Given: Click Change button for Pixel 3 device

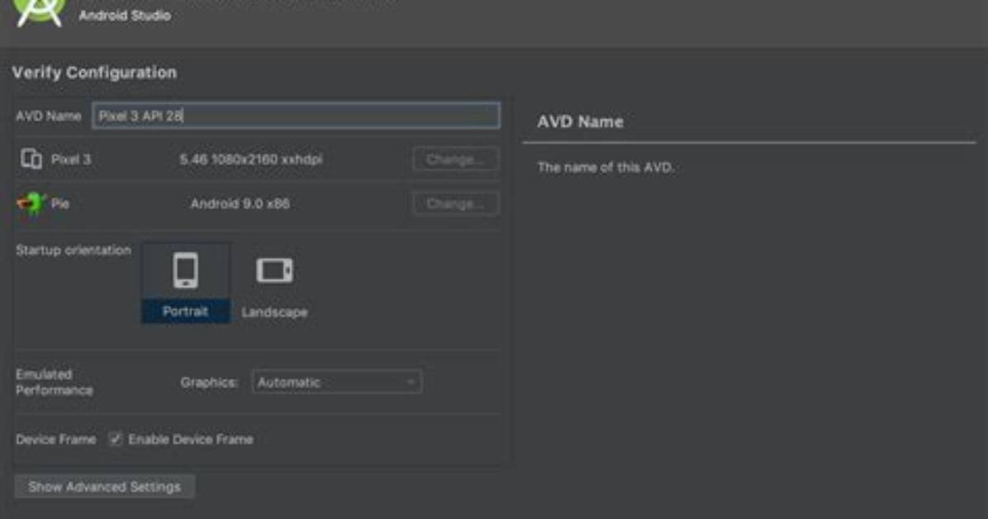Looking at the screenshot, I should pyautogui.click(x=455, y=160).
